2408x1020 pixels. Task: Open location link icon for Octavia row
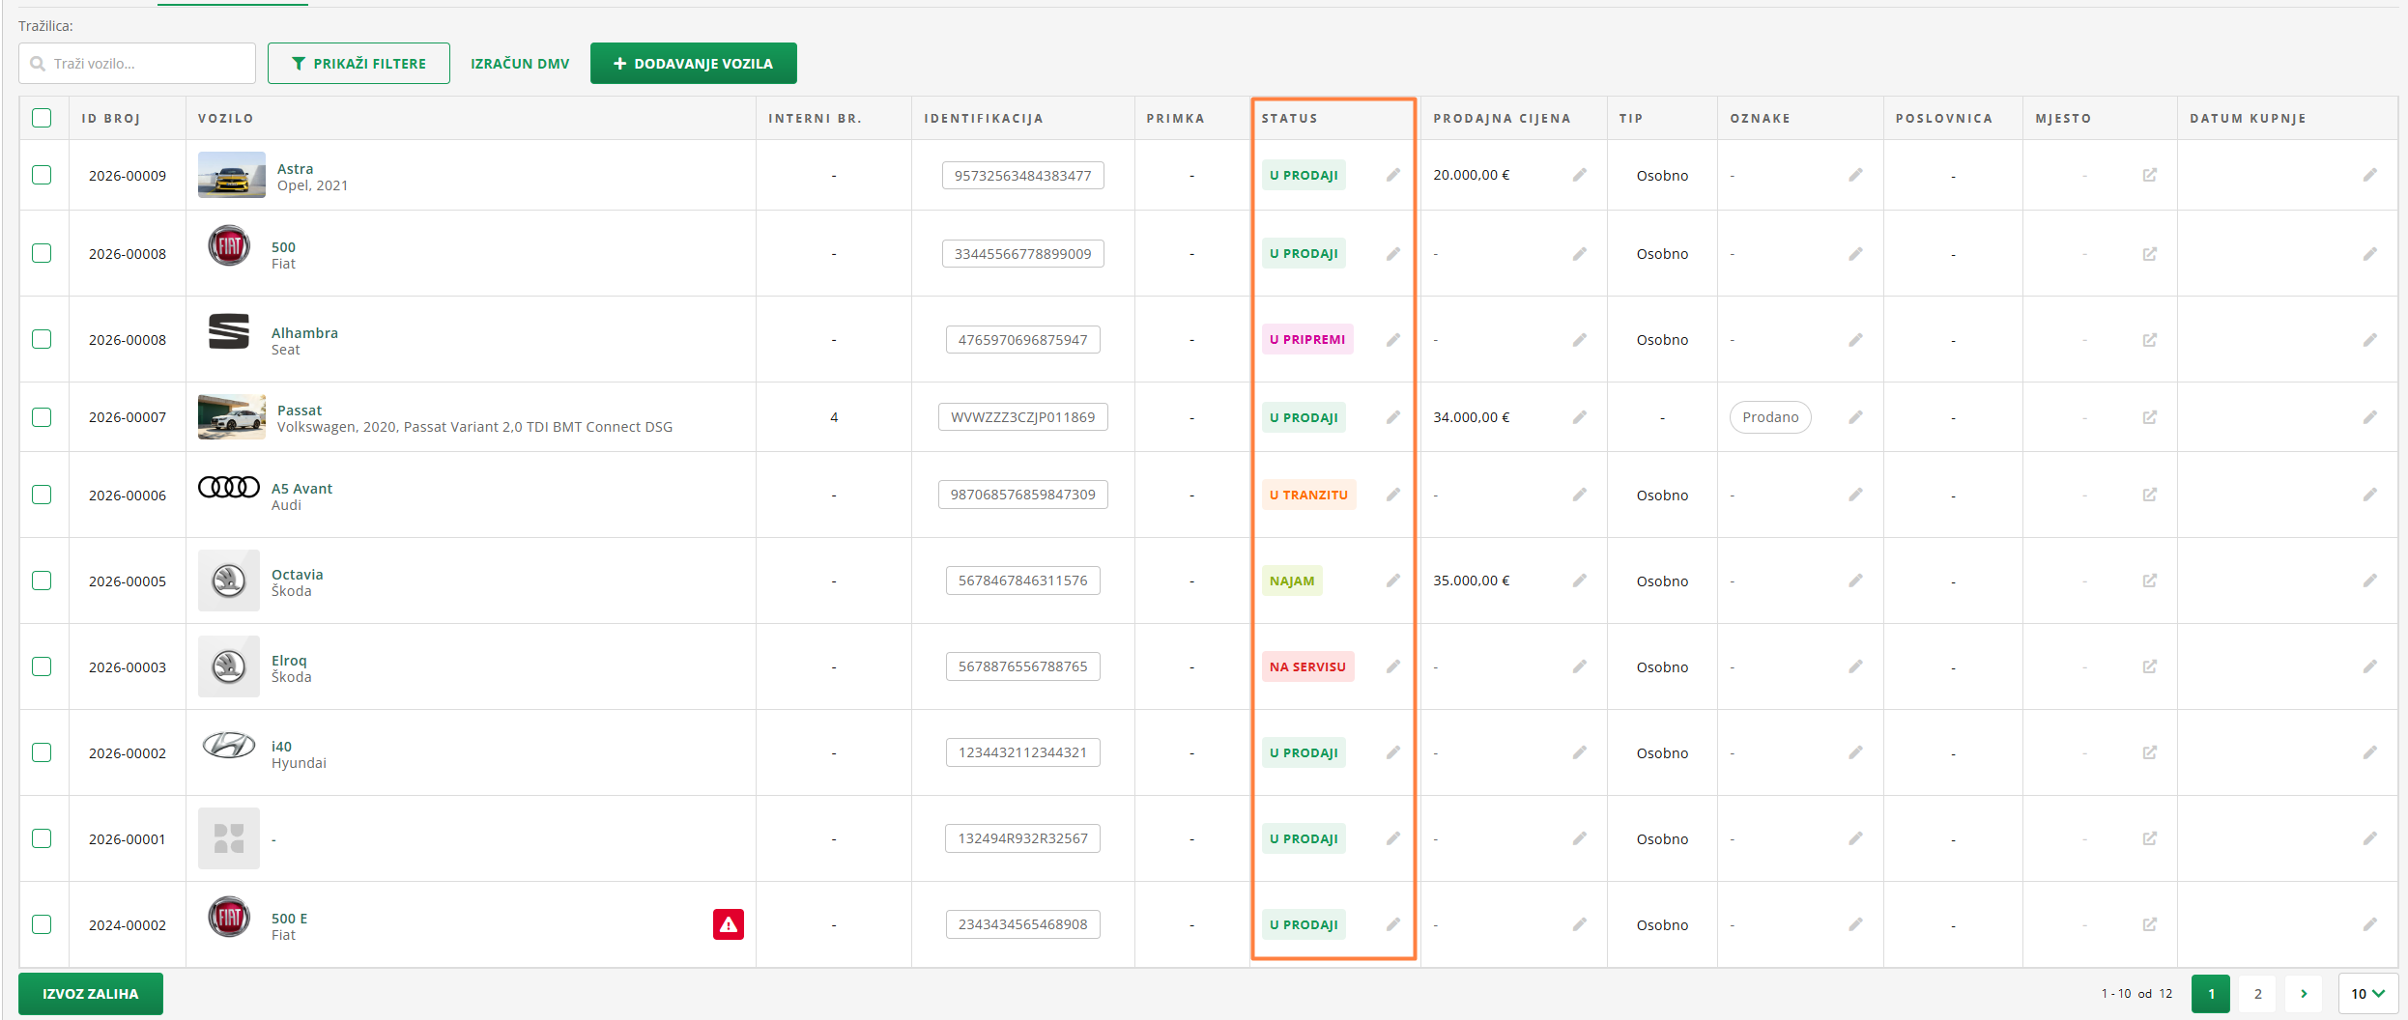click(2149, 581)
